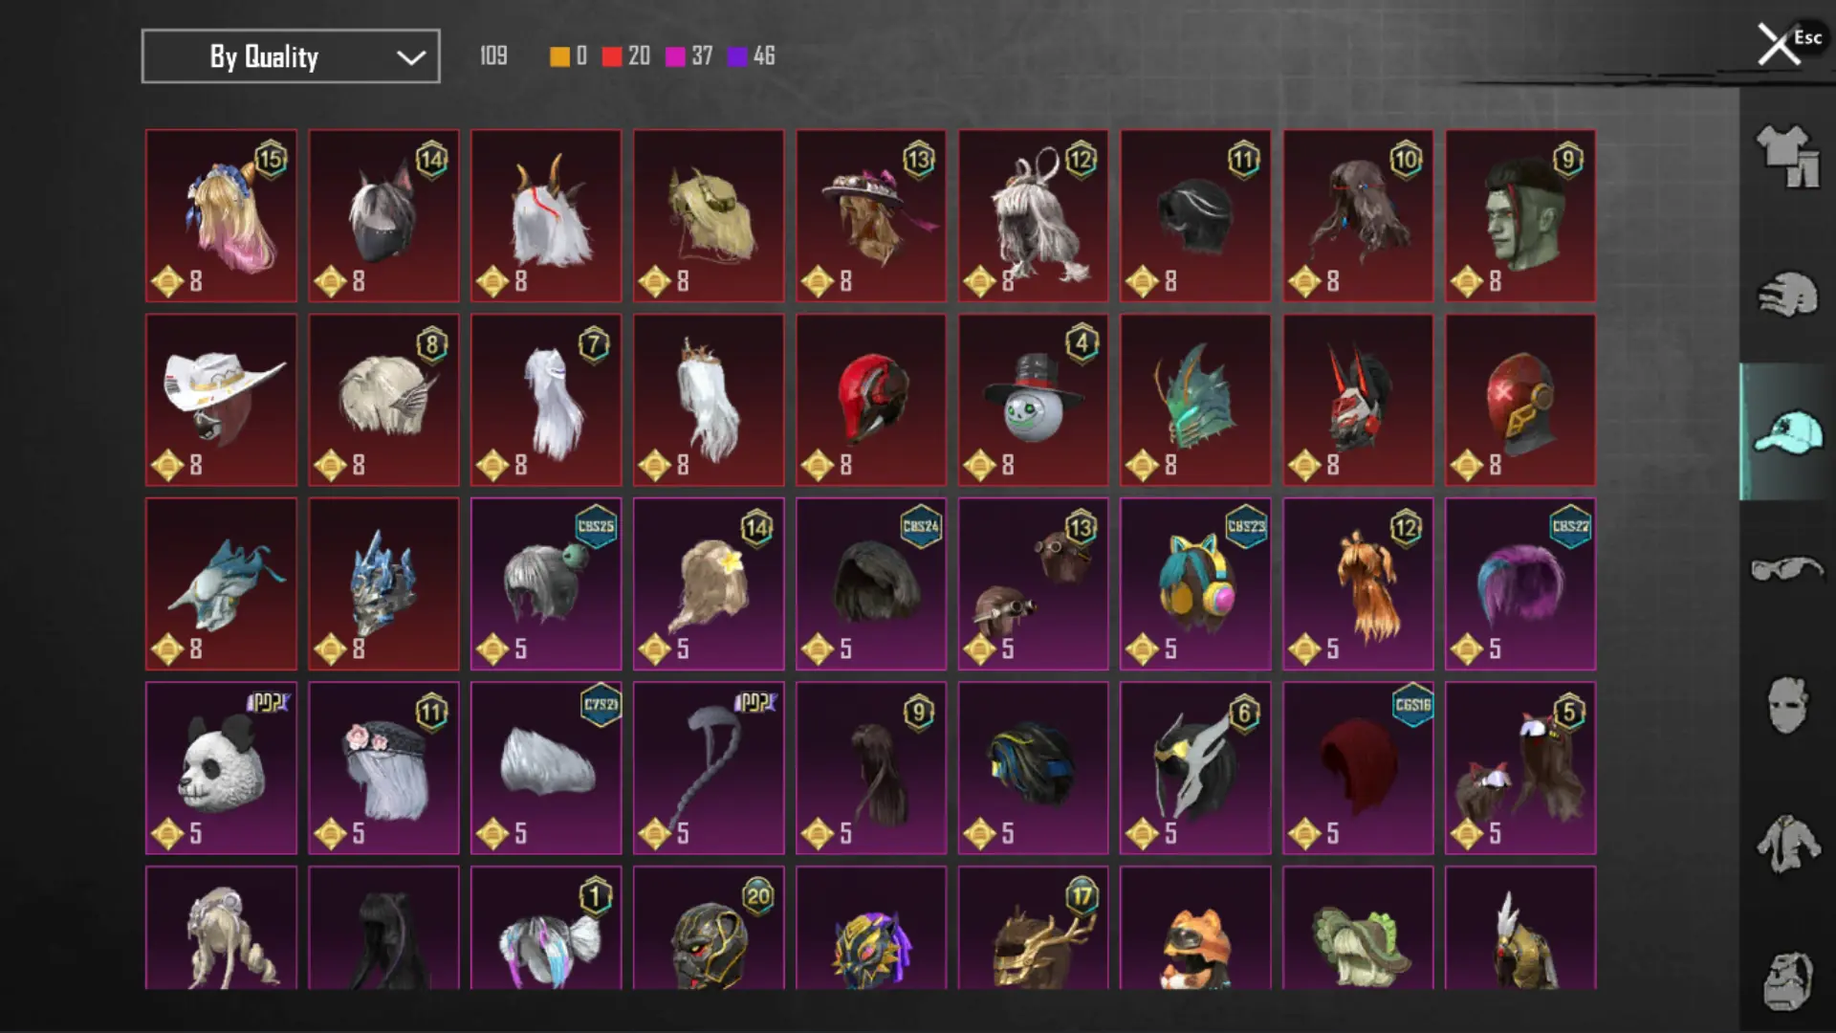This screenshot has width=1836, height=1033.
Task: Select the snowman top hat headgear
Action: (x=1033, y=400)
